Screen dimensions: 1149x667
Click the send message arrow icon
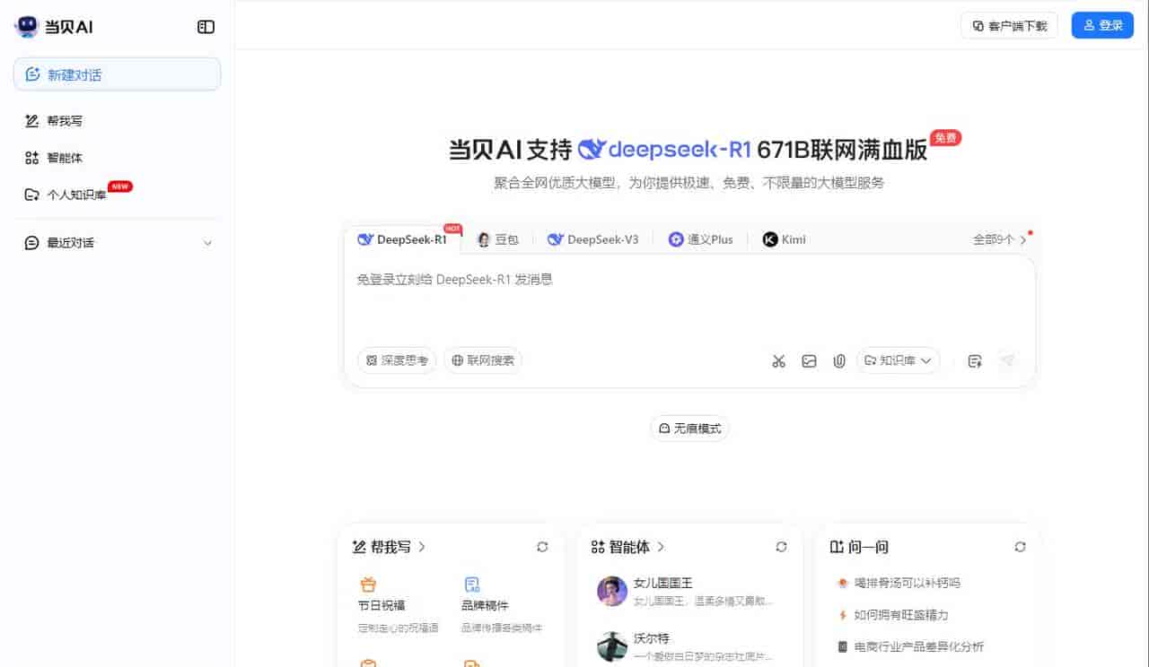point(1008,360)
